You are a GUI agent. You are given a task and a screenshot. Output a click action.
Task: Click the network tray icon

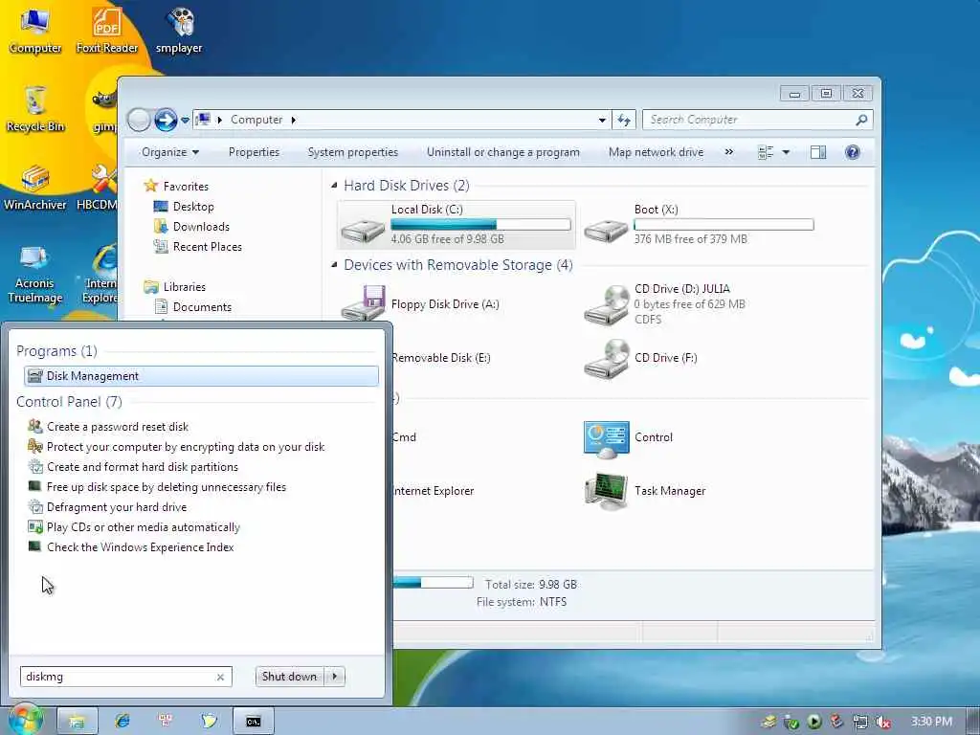tap(860, 722)
